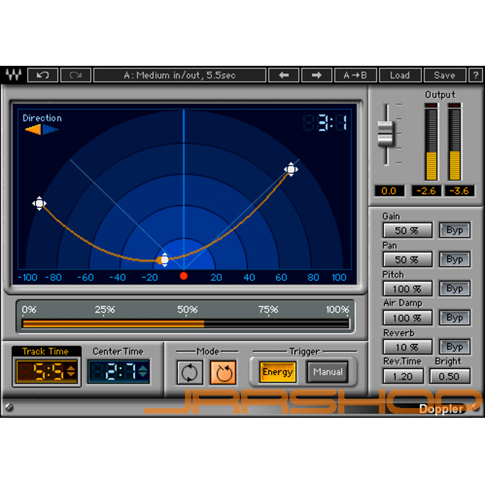Go to next preset with right arrow
485x485 pixels.
(316, 75)
